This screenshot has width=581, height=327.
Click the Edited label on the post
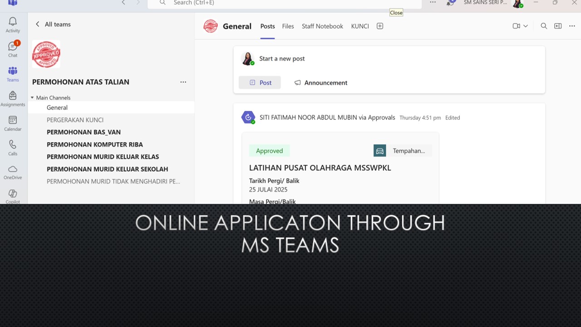click(453, 118)
